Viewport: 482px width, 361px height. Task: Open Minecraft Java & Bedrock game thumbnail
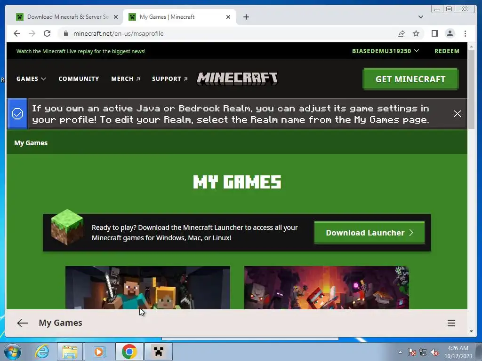tap(147, 287)
